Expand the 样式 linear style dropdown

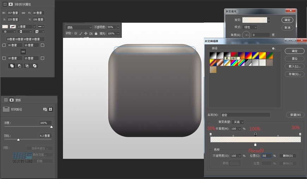250,27
